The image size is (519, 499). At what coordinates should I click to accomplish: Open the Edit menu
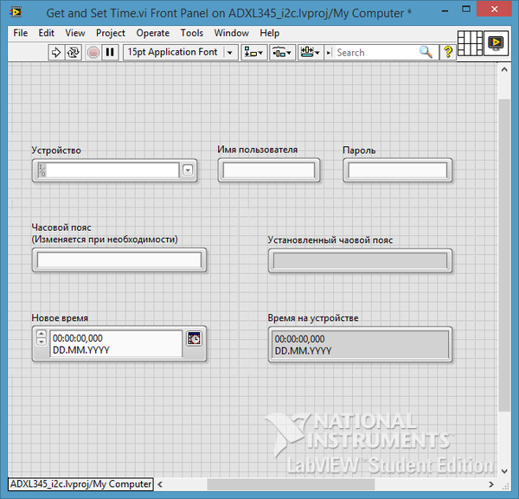tap(47, 33)
